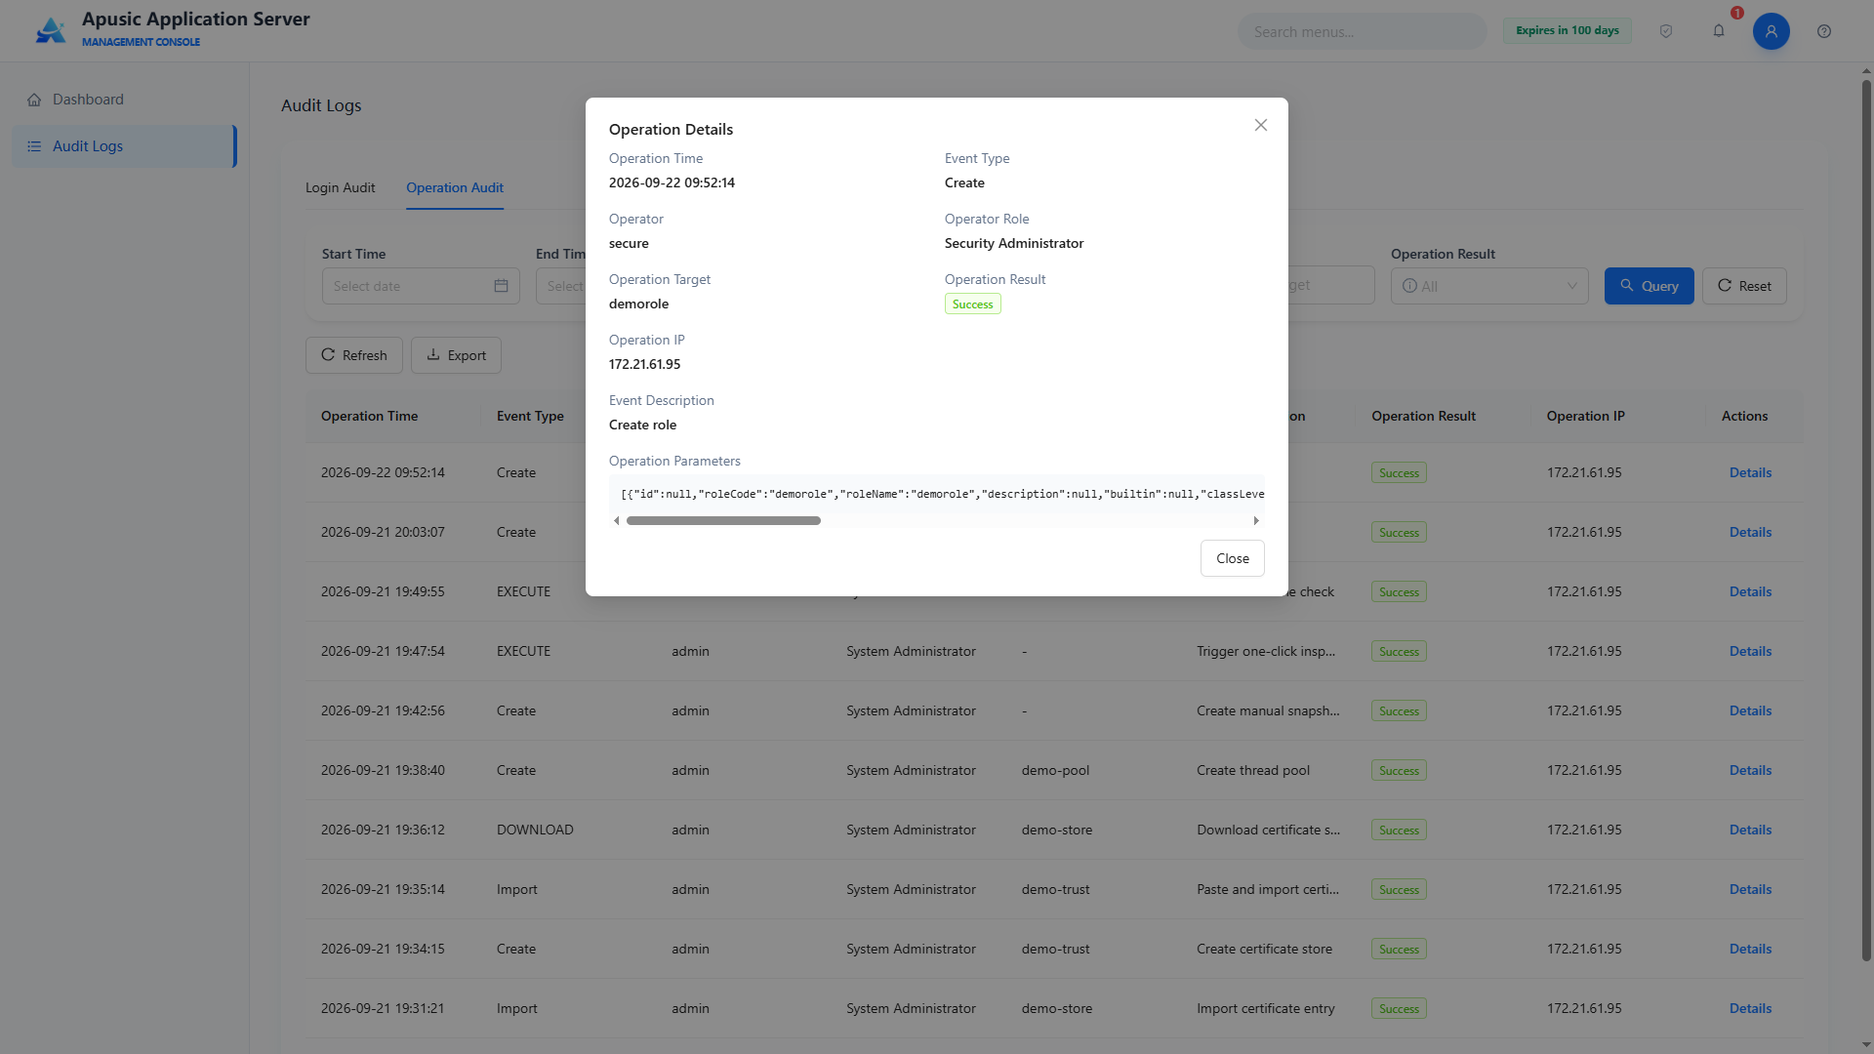The width and height of the screenshot is (1874, 1054).
Task: Switch to the Login Audit tab
Action: tap(340, 187)
